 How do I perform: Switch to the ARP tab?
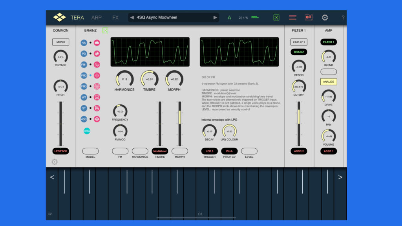[x=97, y=17]
